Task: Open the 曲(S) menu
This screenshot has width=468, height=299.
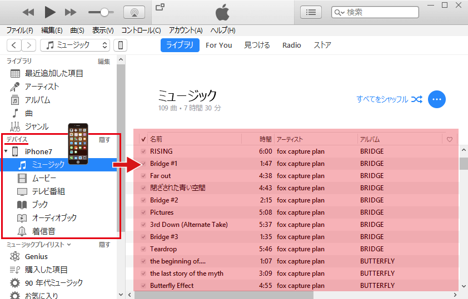Action: pos(77,31)
